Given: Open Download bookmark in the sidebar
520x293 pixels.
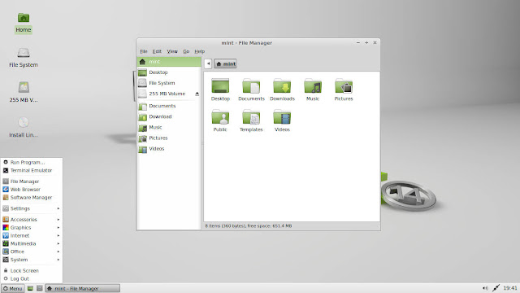Looking at the screenshot, I should [169, 116].
